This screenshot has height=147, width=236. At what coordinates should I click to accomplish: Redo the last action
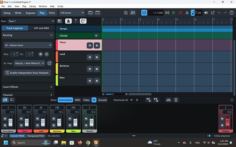(225, 13)
